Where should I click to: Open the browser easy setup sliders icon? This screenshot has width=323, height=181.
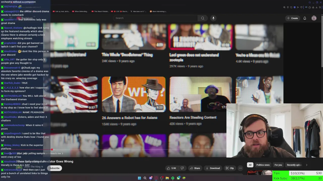click(x=320, y=7)
